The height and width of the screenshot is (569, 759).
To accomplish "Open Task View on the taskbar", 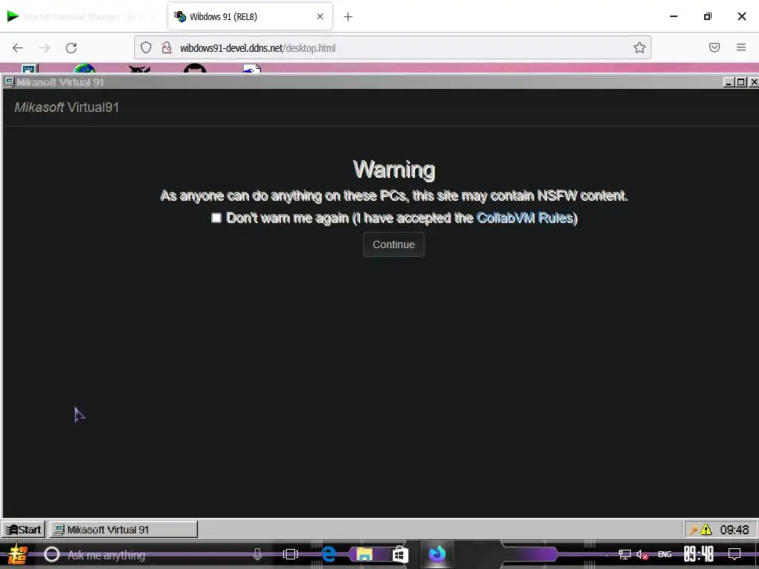I will point(291,554).
